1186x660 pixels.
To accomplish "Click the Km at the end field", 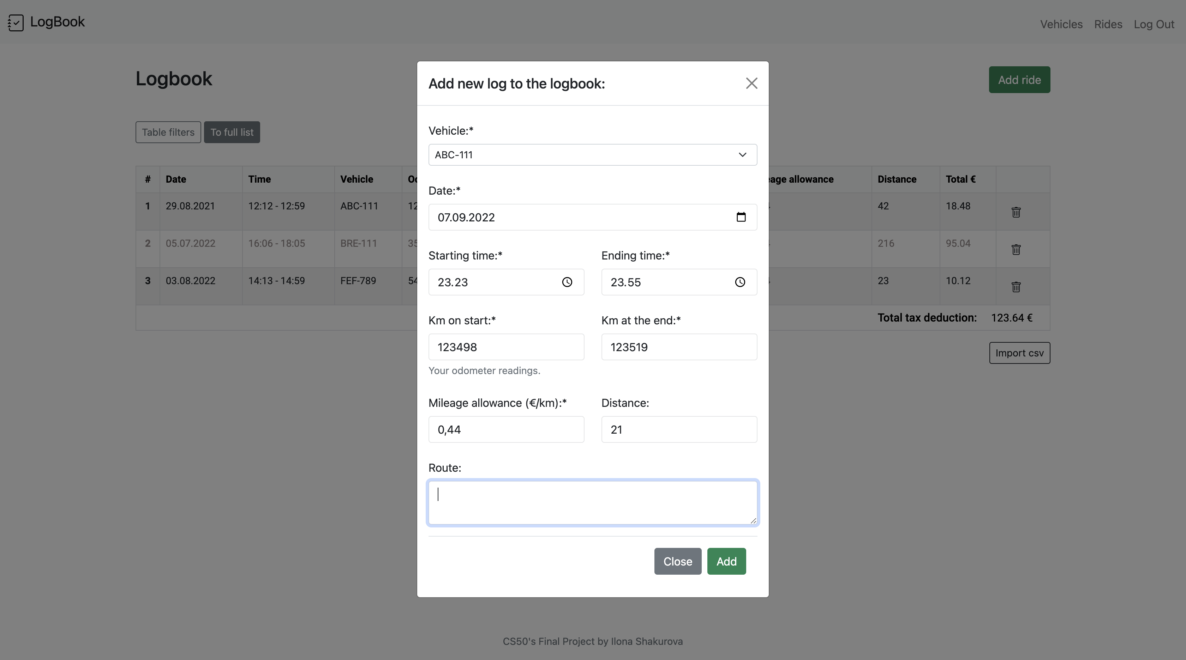I will 679,347.
